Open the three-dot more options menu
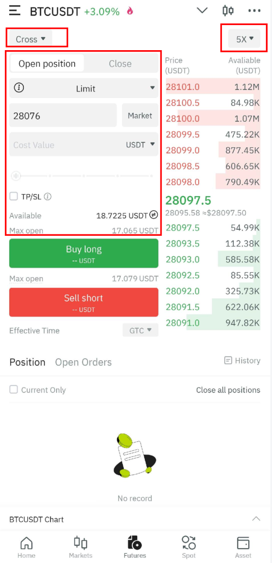Image resolution: width=272 pixels, height=563 pixels. (254, 11)
